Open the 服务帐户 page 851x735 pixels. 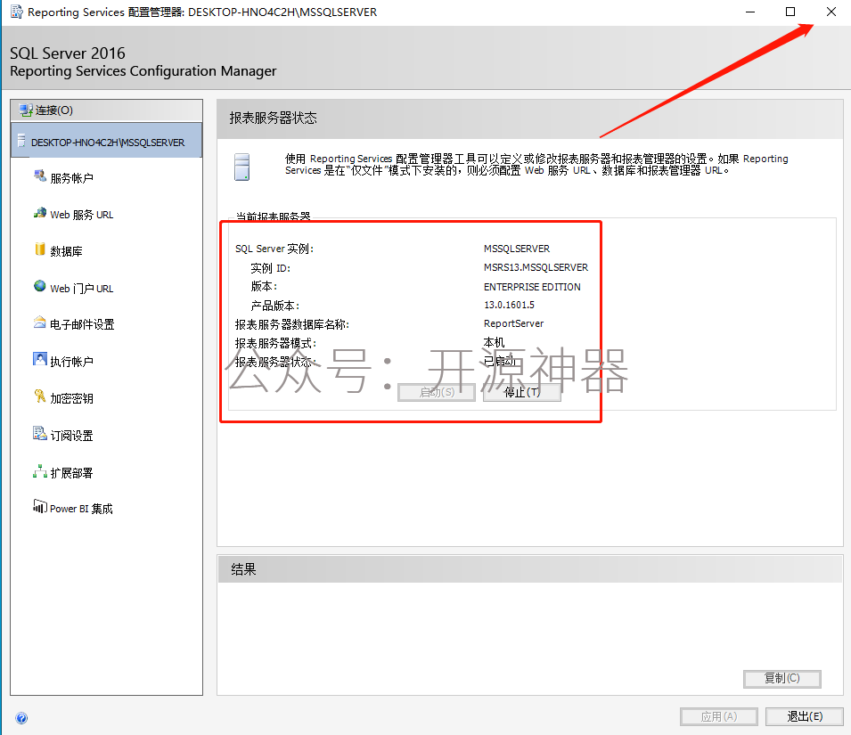click(71, 178)
